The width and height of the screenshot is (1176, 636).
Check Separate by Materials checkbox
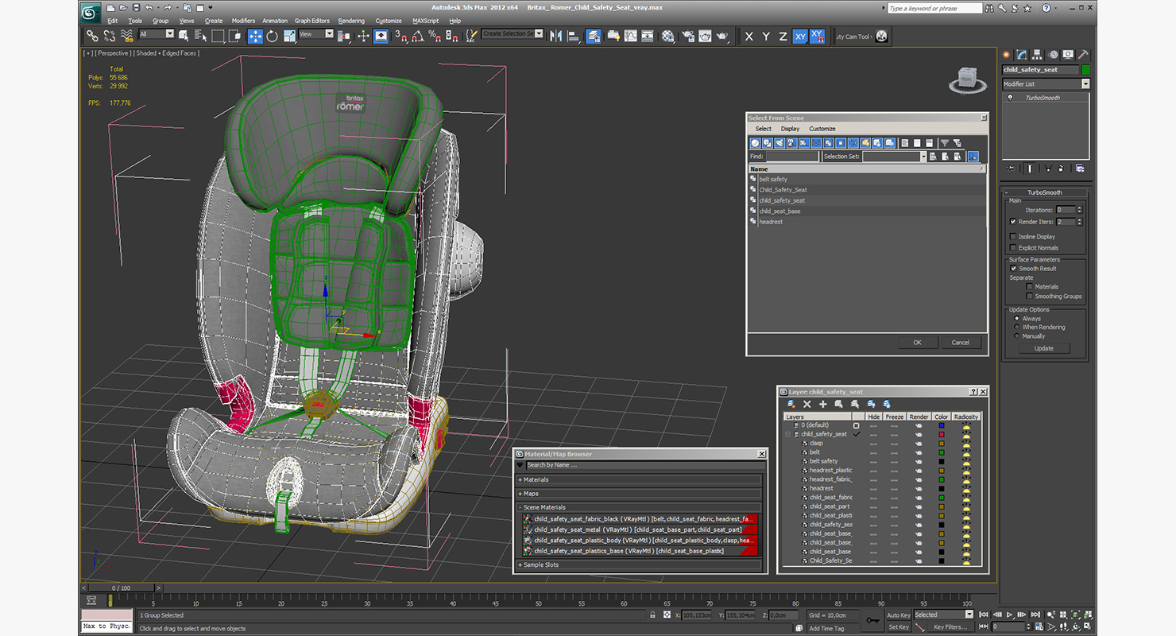pyautogui.click(x=1029, y=286)
